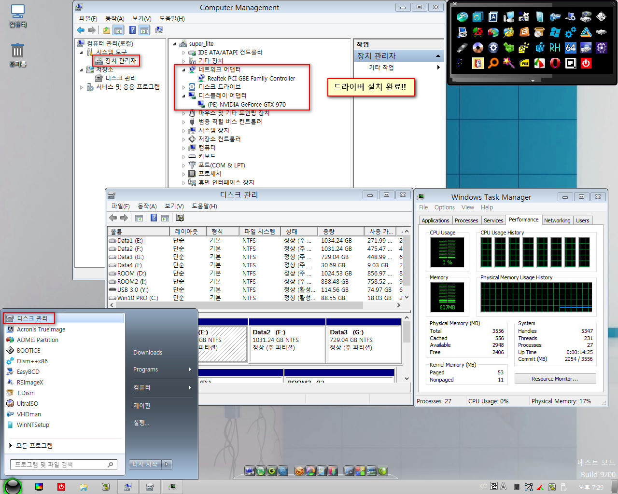618x494 pixels.
Task: Open the magic wand icon in launcher
Action: click(508, 63)
